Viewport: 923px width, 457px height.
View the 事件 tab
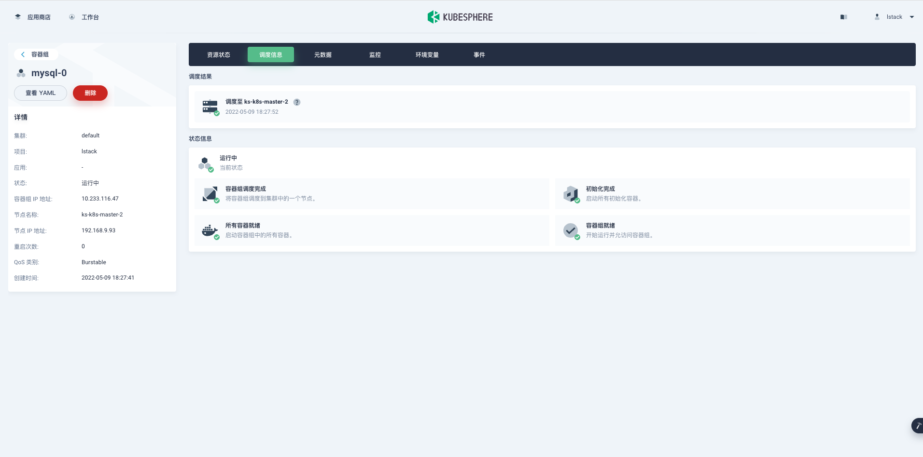[479, 55]
